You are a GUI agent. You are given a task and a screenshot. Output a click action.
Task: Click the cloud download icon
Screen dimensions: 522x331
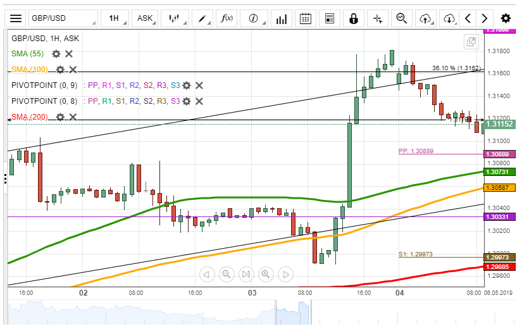click(x=449, y=18)
